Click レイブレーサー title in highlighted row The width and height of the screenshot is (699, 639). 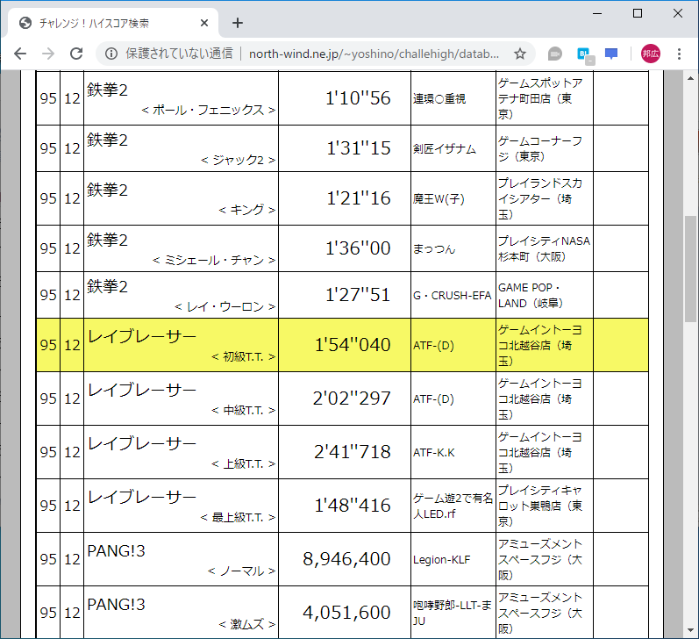tap(142, 337)
